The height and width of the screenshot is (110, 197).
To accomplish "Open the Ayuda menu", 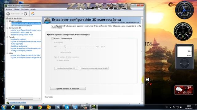I will (x=33, y=9).
